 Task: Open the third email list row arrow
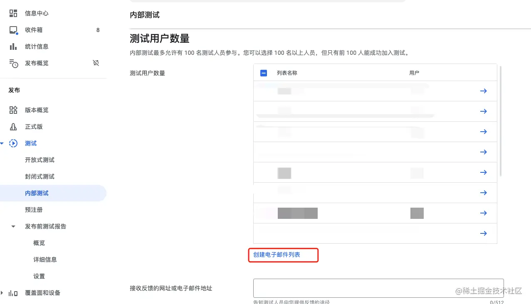point(483,132)
